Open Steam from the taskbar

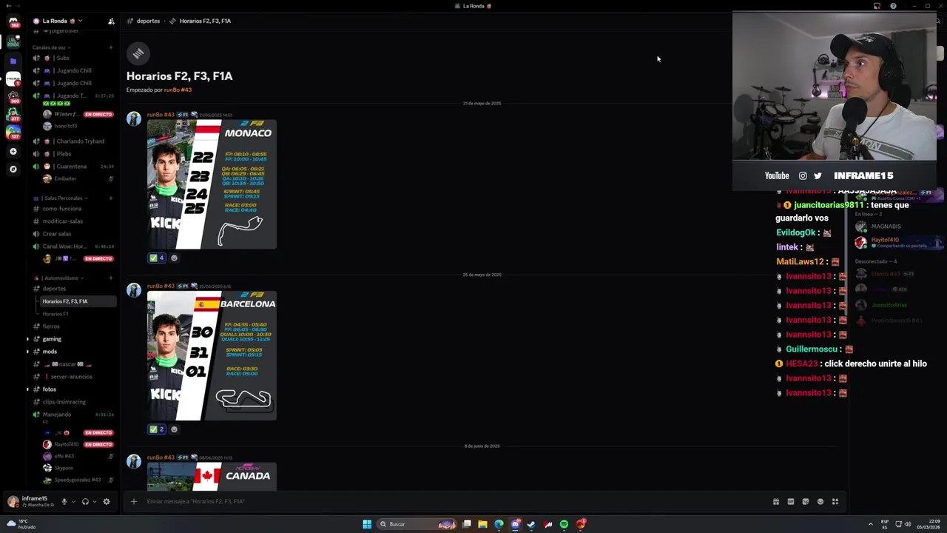click(531, 524)
